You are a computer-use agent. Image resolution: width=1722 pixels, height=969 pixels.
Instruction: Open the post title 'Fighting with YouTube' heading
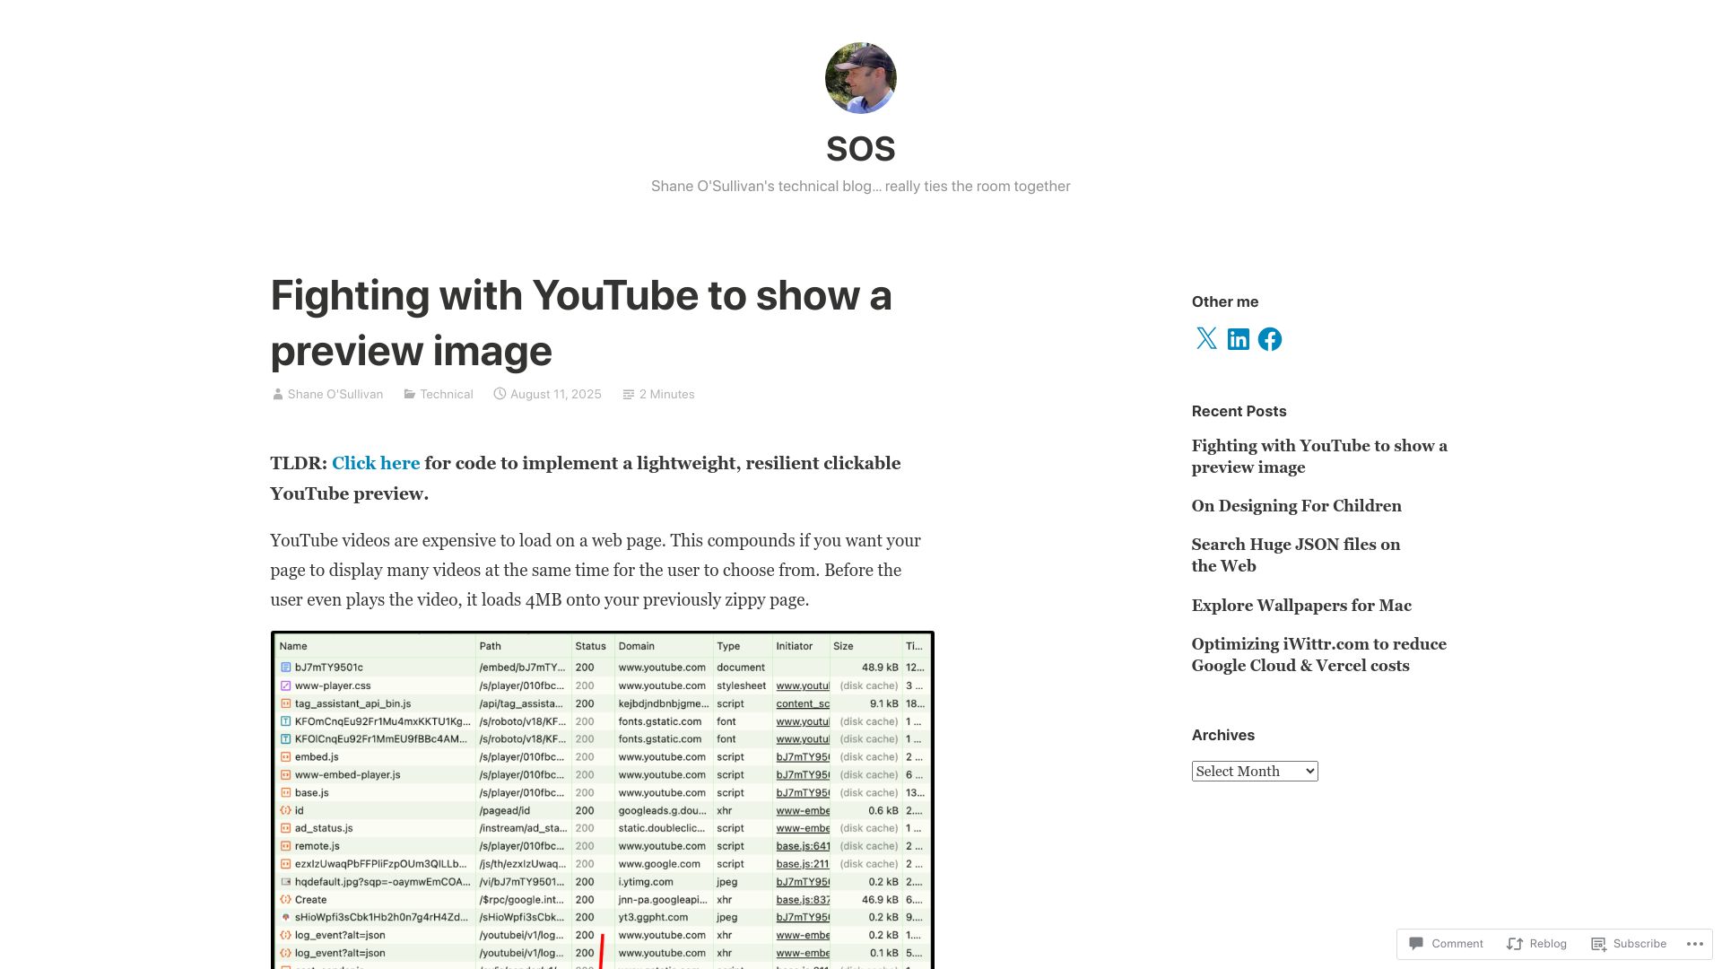581,323
